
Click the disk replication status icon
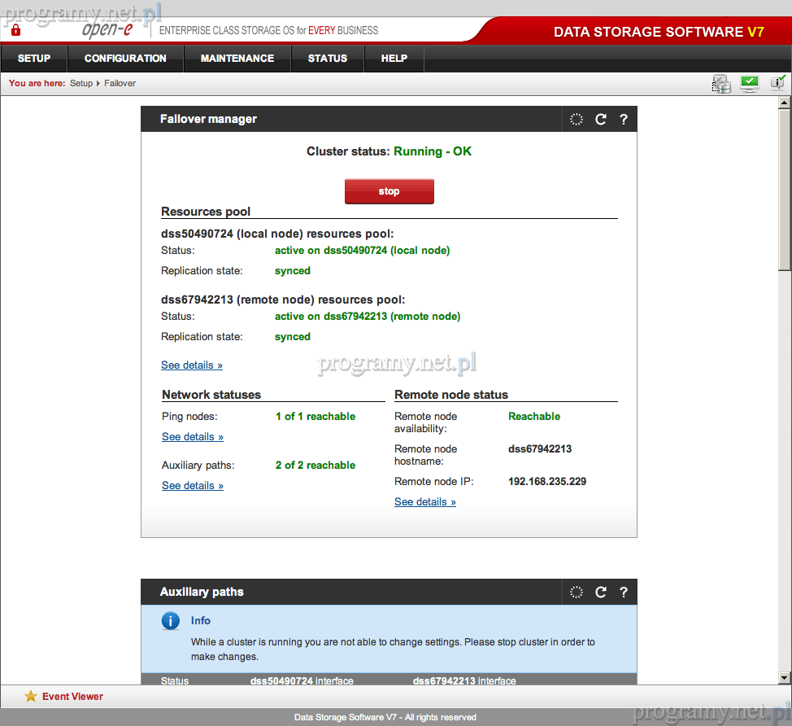721,83
